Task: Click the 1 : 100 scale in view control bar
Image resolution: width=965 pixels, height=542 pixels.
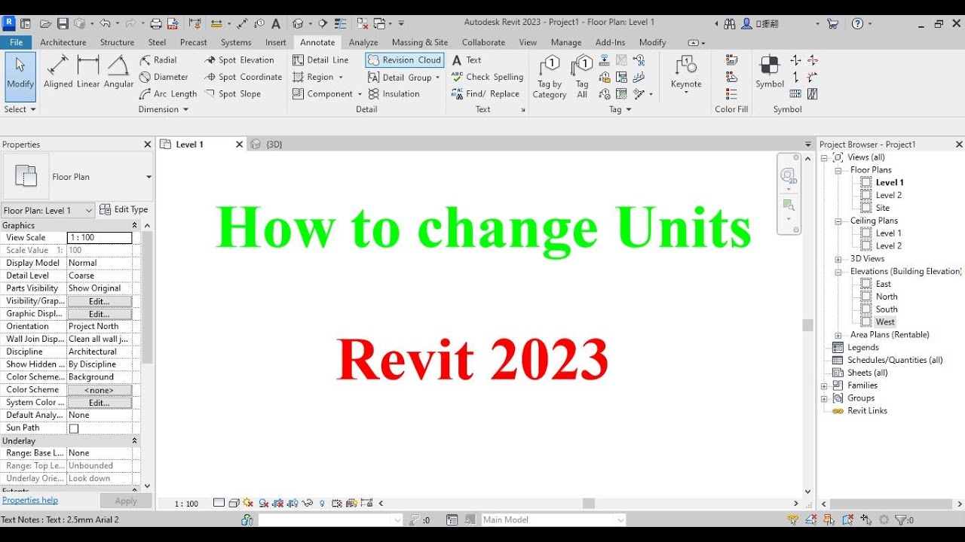Action: [186, 504]
